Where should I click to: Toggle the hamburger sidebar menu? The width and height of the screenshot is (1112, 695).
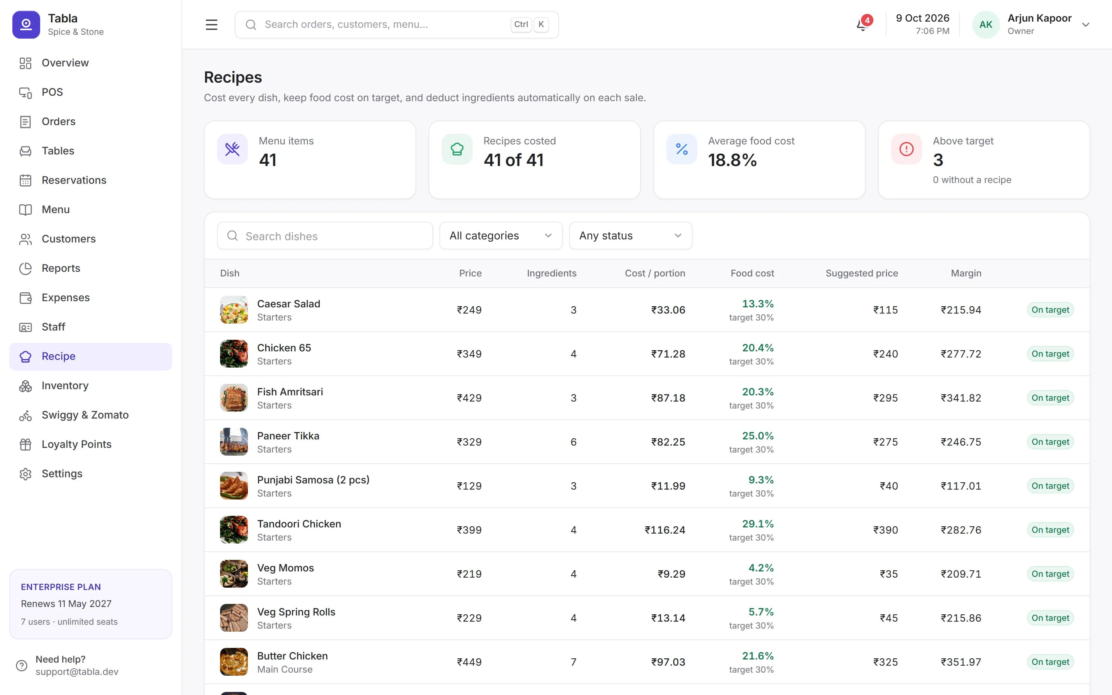pos(211,24)
